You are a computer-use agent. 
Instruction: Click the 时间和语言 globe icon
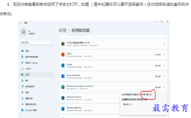22,86
